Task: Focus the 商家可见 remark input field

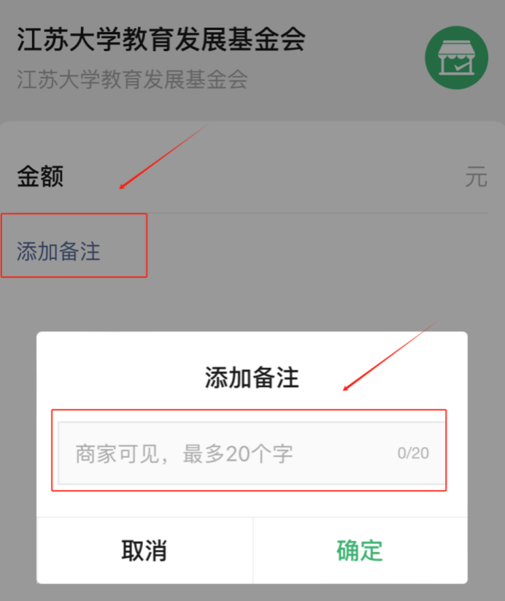Action: point(252,453)
